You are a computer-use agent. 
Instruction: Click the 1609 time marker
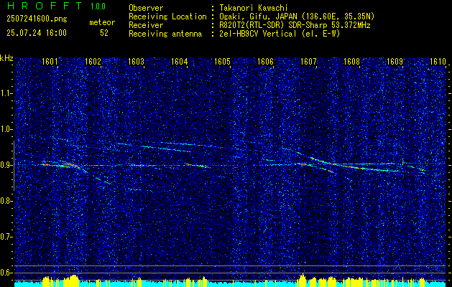coord(395,62)
